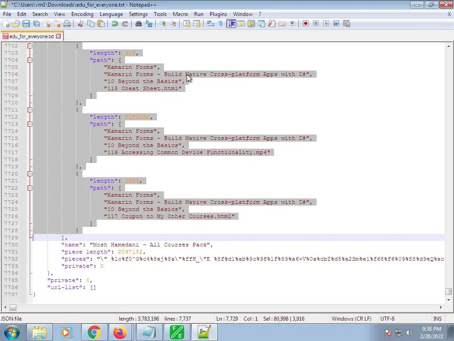Open the Settings menu

click(x=138, y=14)
